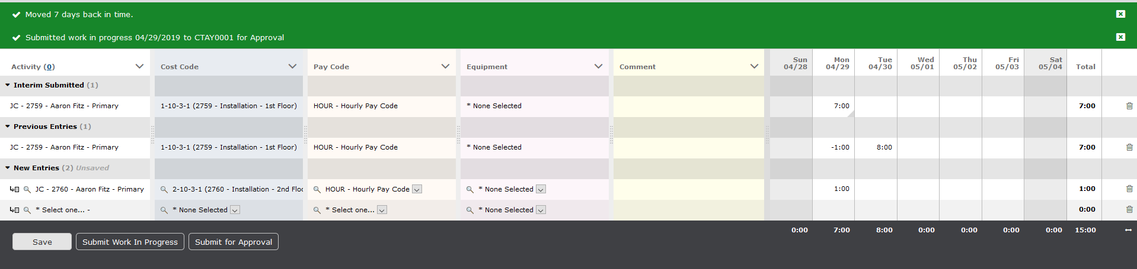Click the Save button

pos(42,242)
